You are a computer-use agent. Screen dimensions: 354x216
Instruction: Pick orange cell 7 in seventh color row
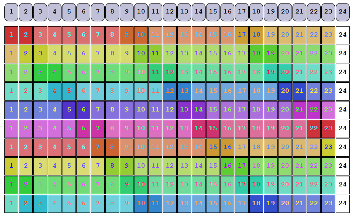(98, 147)
